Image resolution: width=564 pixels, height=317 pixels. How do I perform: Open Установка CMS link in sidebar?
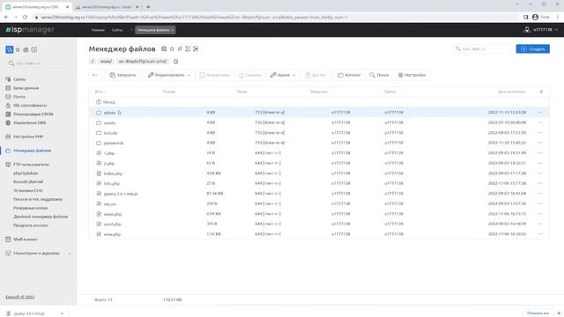point(27,190)
